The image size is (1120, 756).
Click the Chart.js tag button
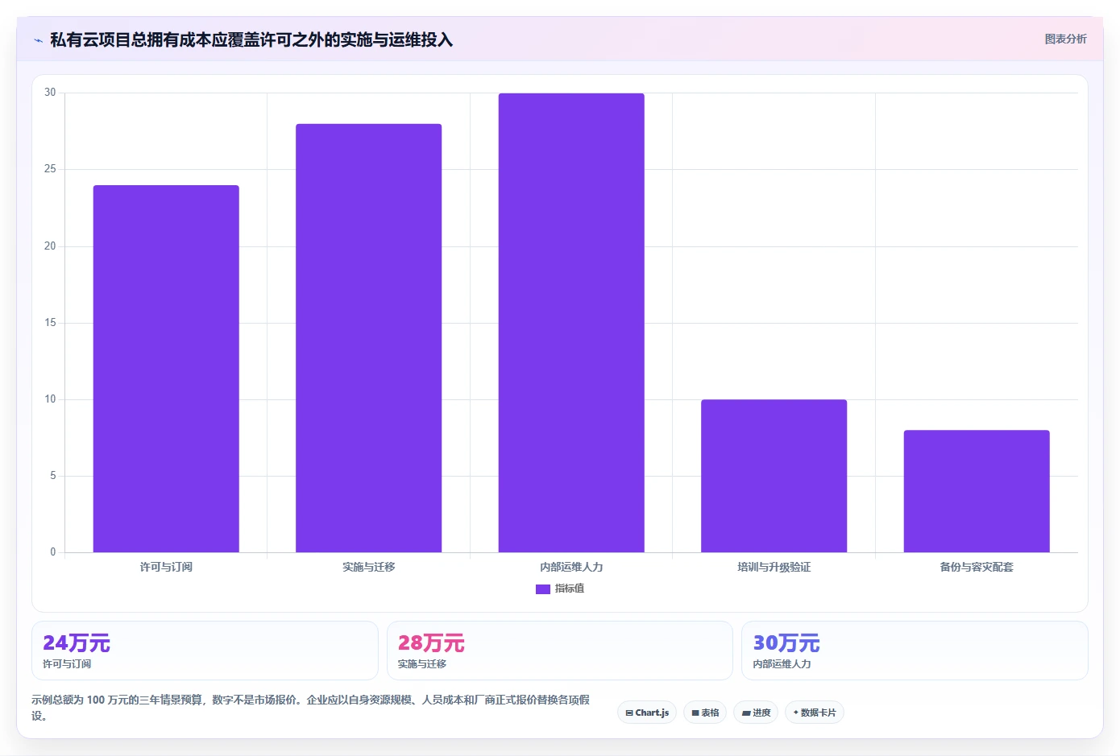tap(647, 713)
